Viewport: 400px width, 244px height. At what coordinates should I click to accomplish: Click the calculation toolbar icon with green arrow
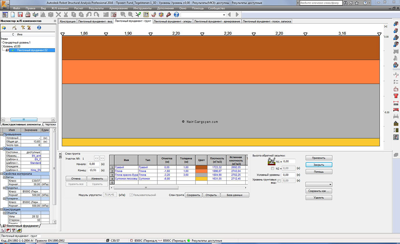(x=138, y=15)
